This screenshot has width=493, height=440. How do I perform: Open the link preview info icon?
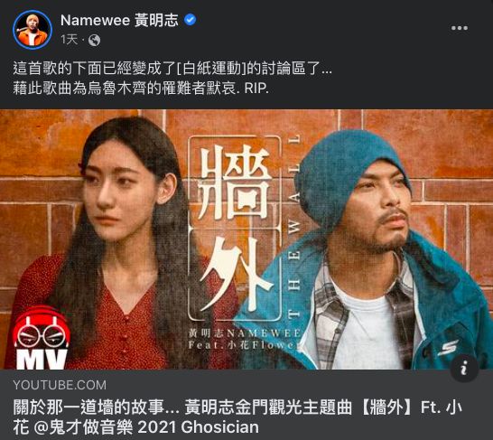[464, 368]
